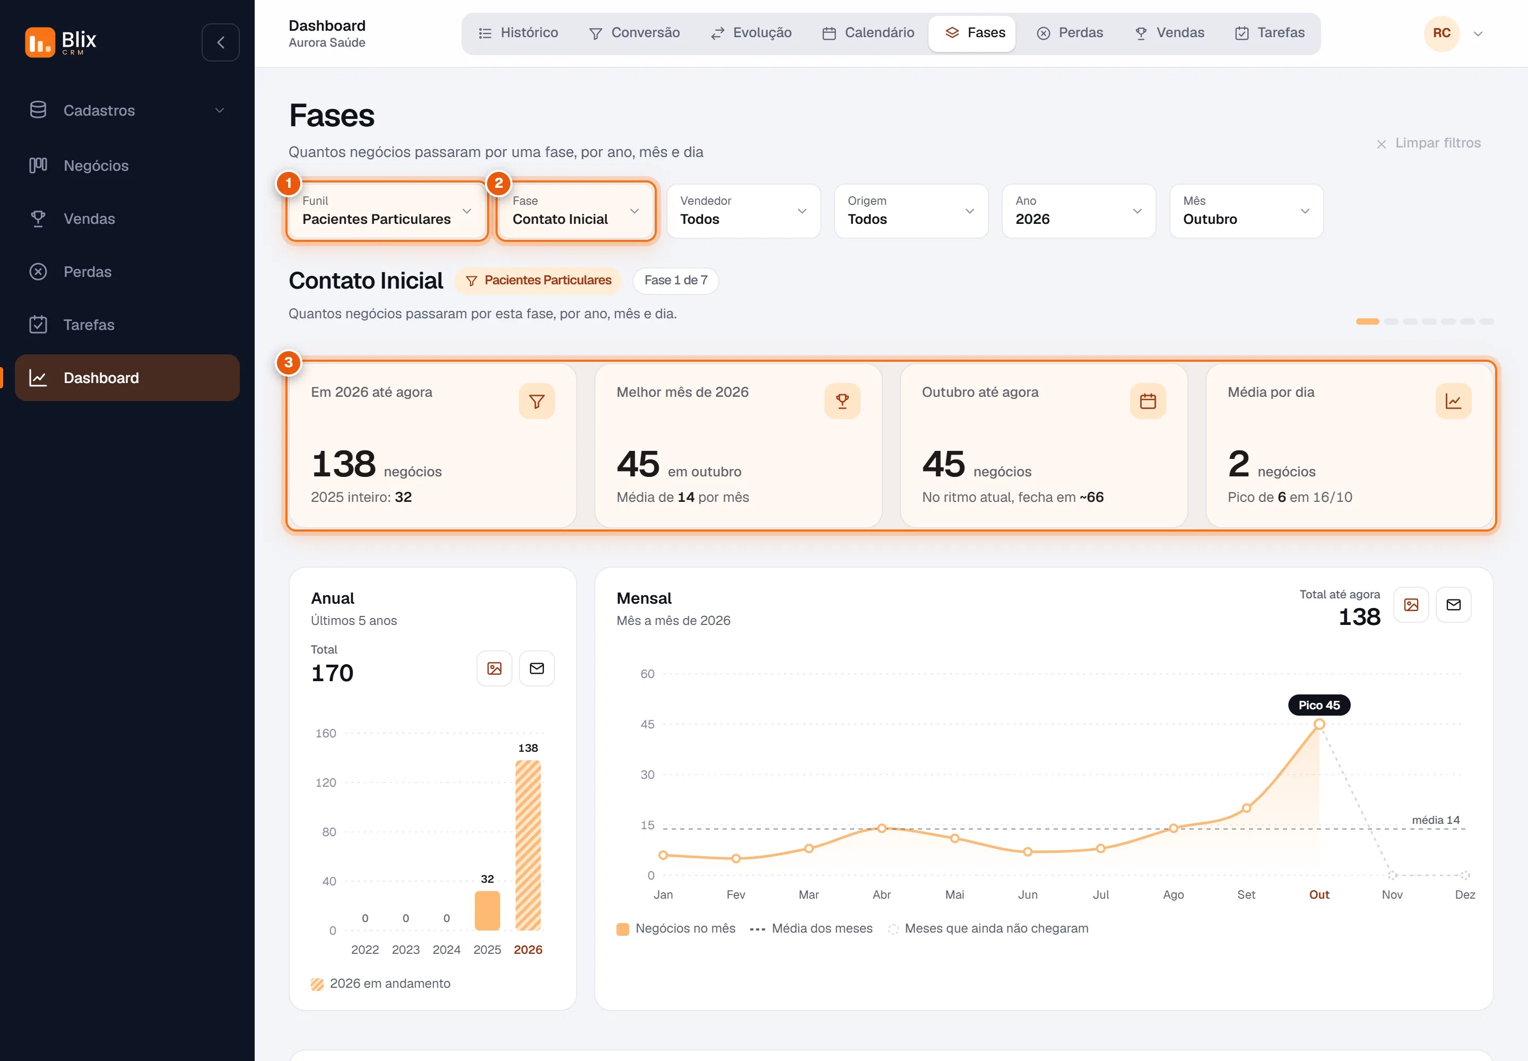Image resolution: width=1528 pixels, height=1061 pixels.
Task: Export the Anual chart as image
Action: pyautogui.click(x=494, y=668)
